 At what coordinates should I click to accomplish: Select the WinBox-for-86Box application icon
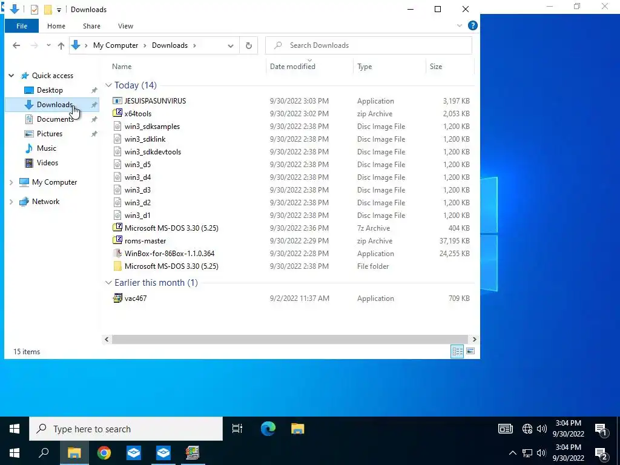pos(117,253)
